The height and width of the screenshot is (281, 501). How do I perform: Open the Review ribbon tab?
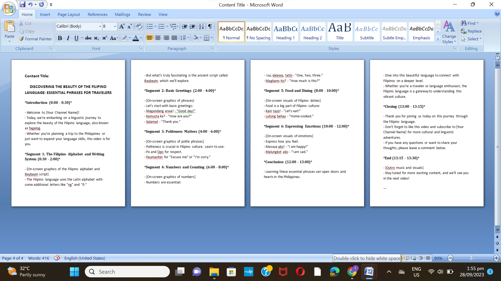click(144, 15)
